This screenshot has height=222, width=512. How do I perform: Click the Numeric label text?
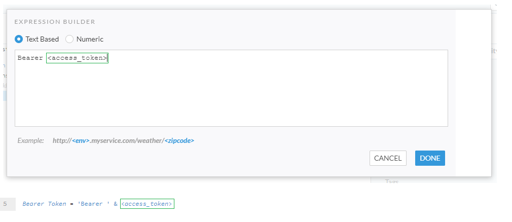(90, 39)
